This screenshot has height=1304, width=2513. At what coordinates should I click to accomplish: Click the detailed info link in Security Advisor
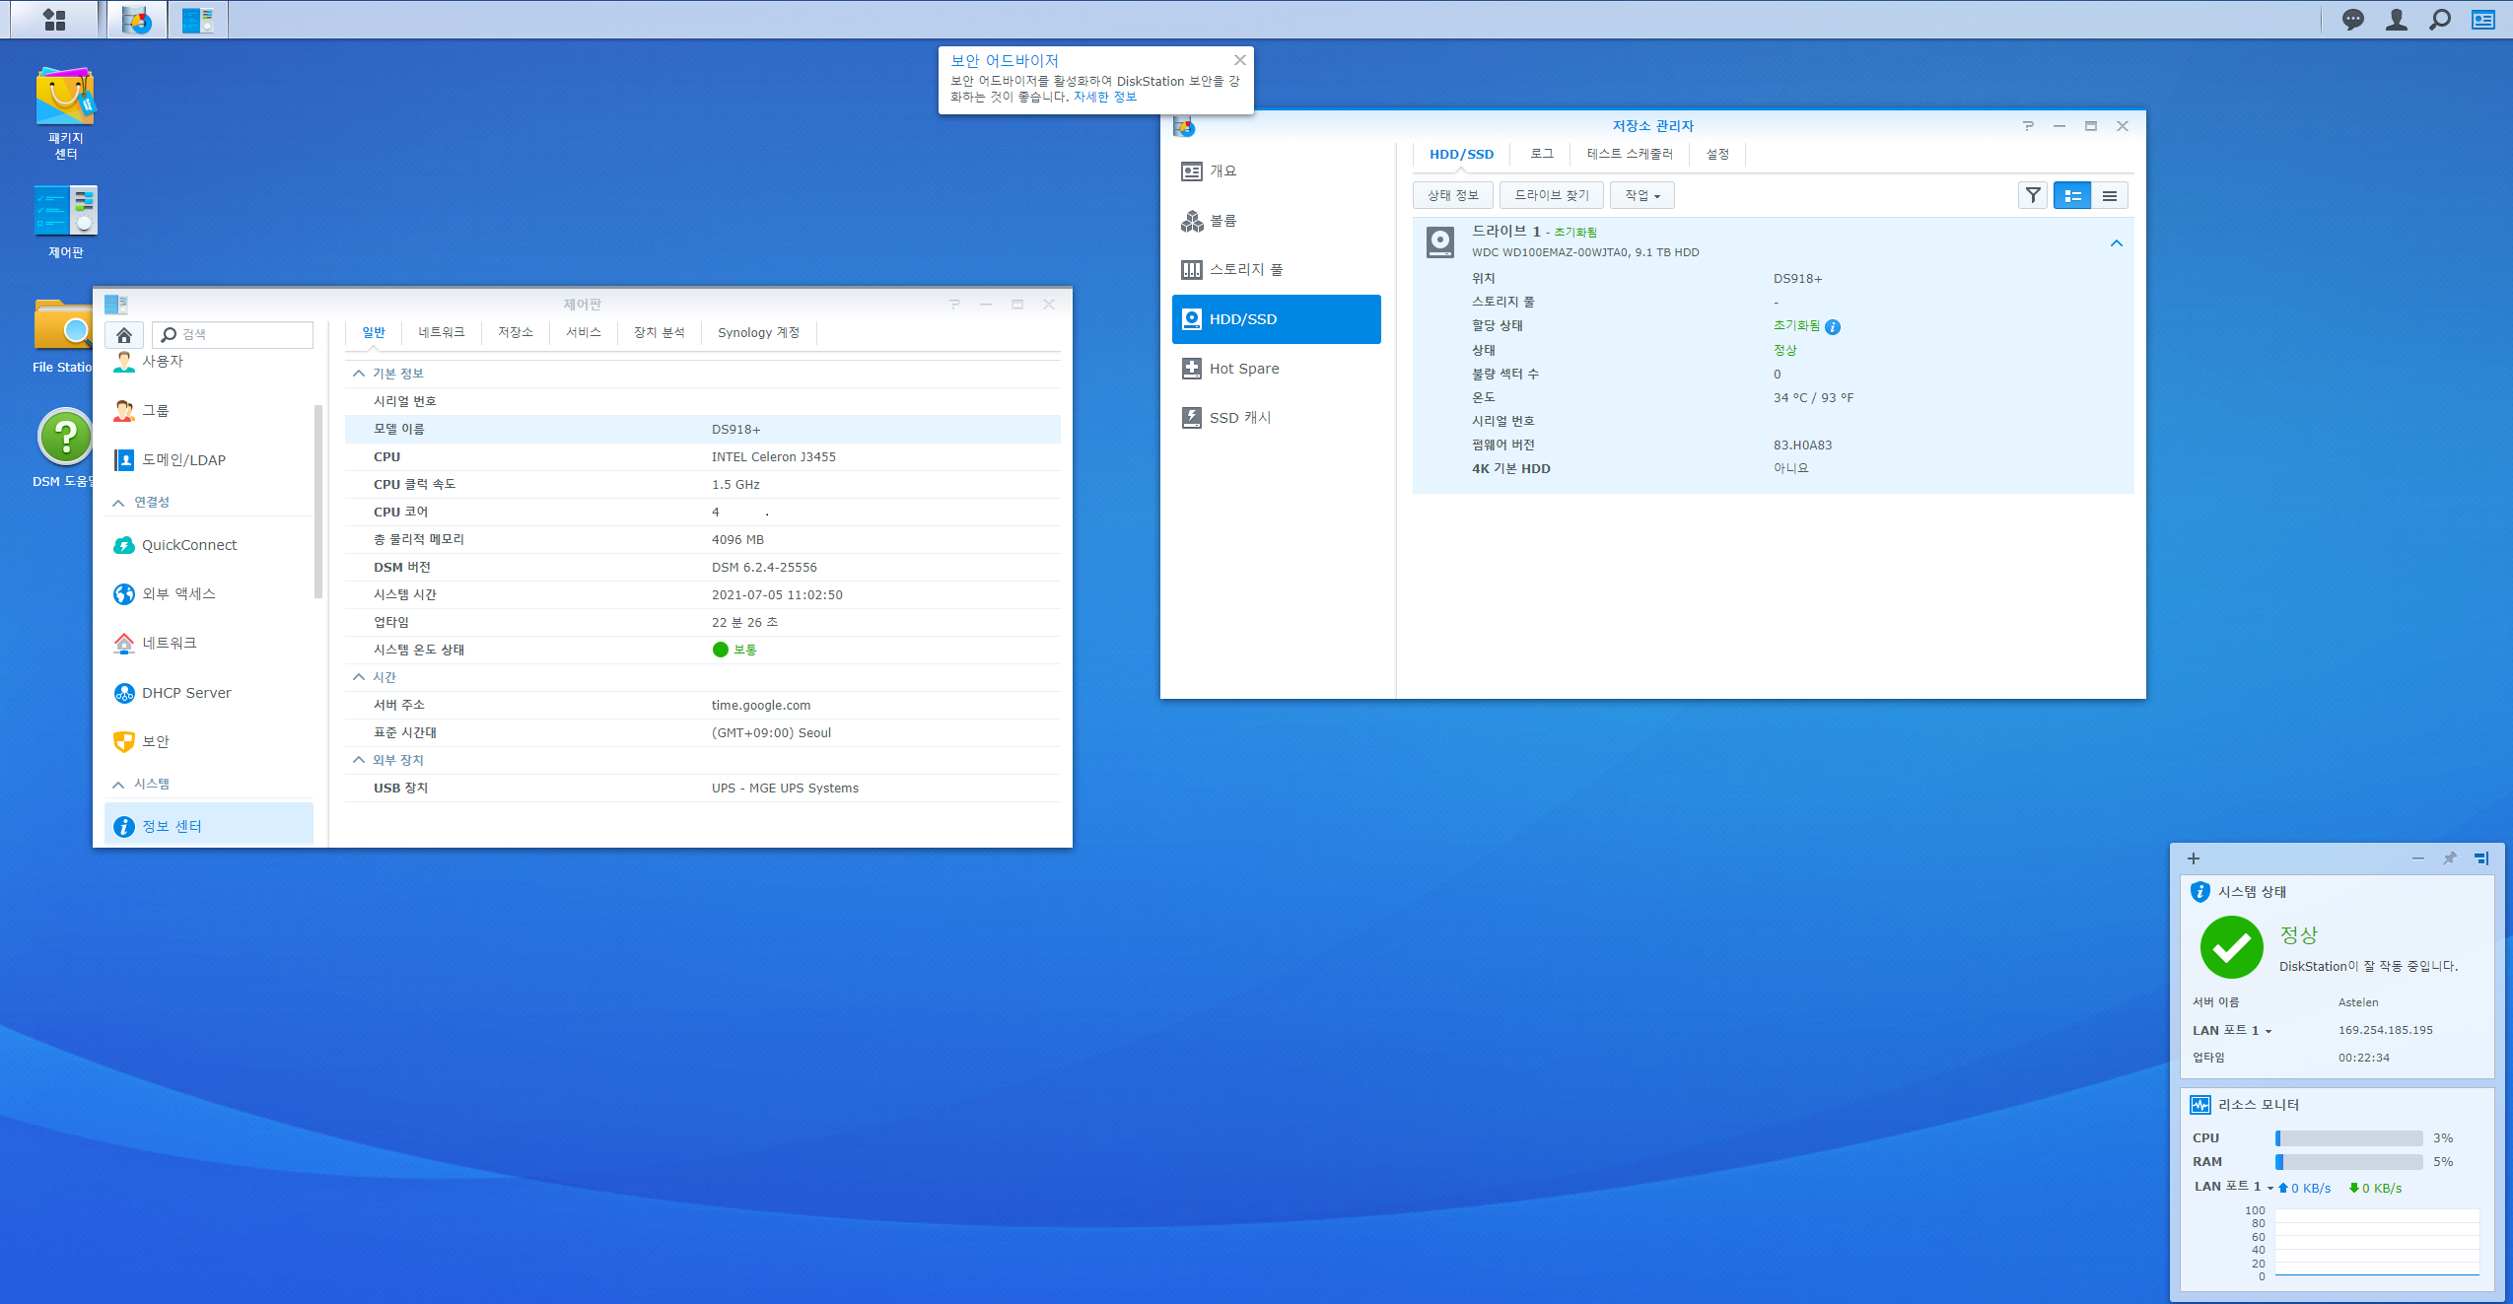(1104, 97)
